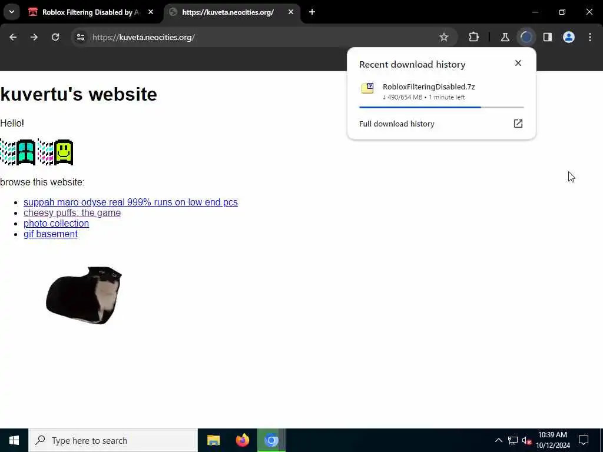Viewport: 603px width, 452px height.
Task: Open the notification center icon
Action: tap(584, 440)
